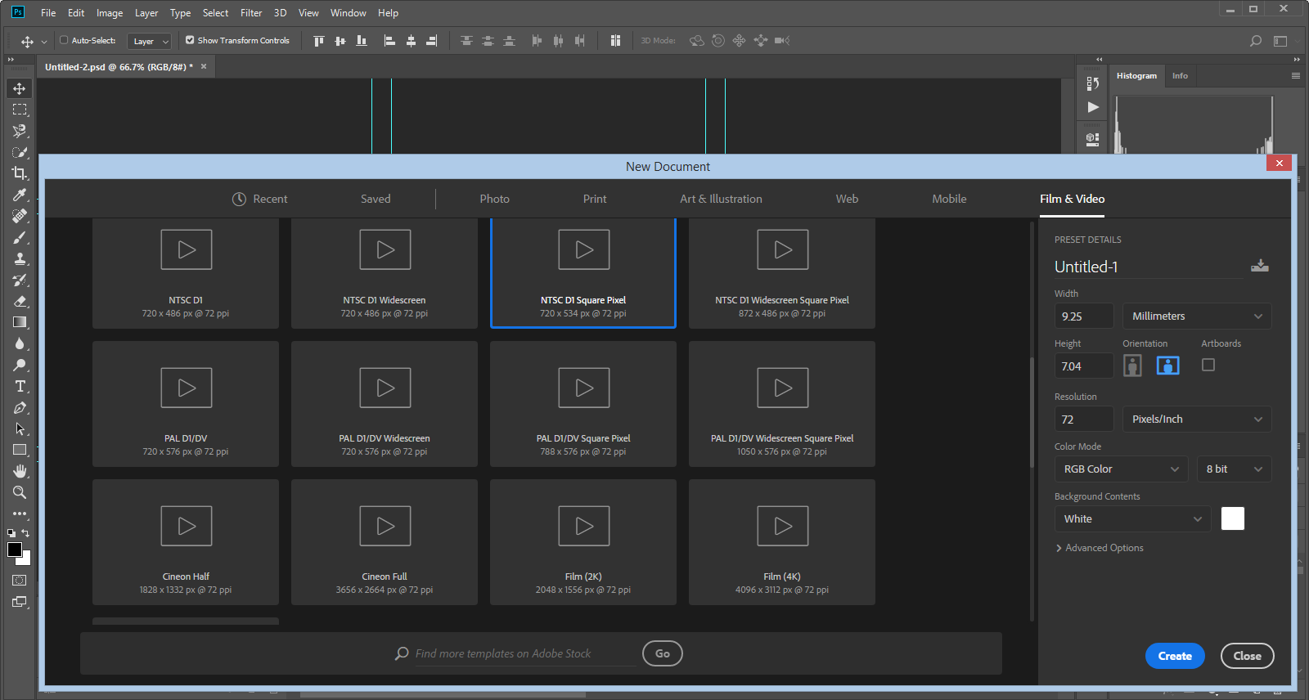Expand Advanced Options
Screen dimensions: 1309x700
[1100, 548]
